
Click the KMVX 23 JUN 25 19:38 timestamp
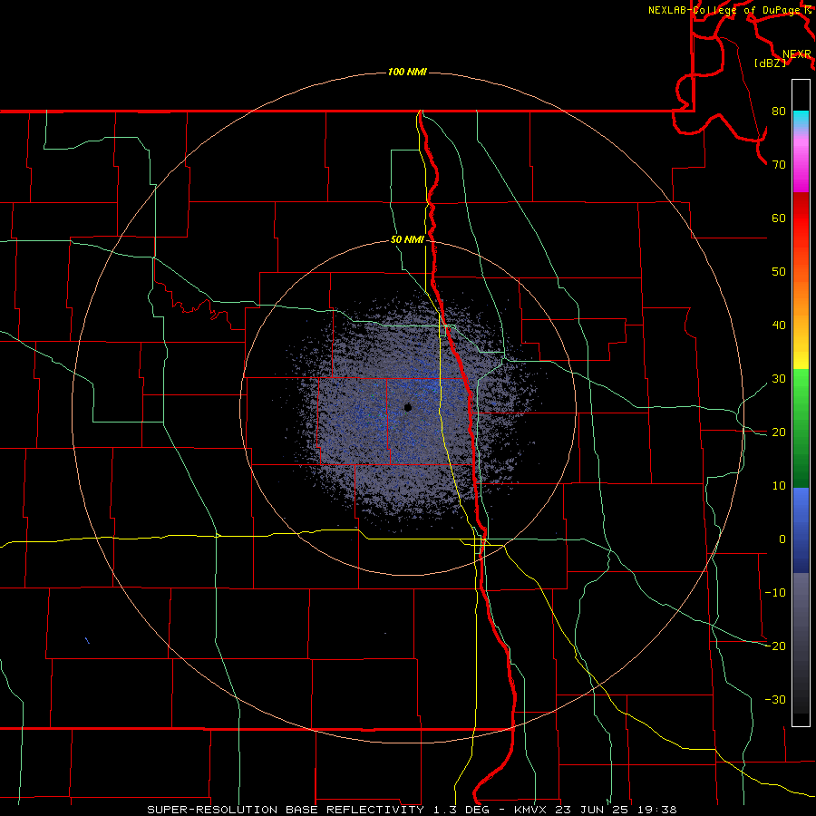pyautogui.click(x=596, y=810)
